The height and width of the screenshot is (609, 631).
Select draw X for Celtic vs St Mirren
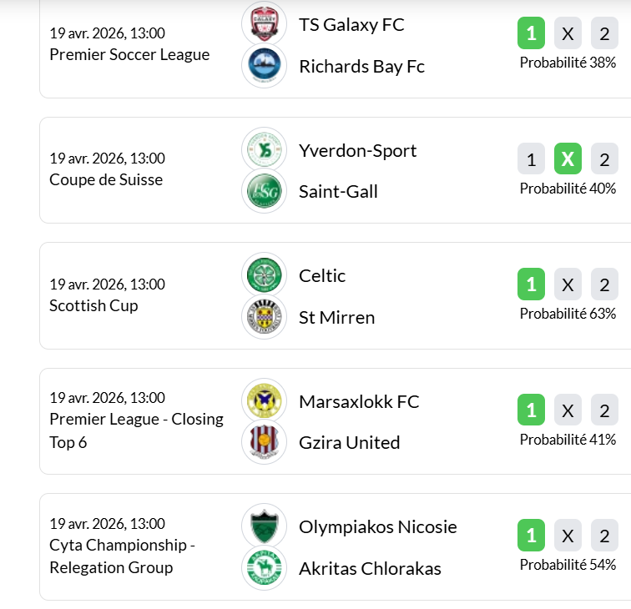(568, 284)
